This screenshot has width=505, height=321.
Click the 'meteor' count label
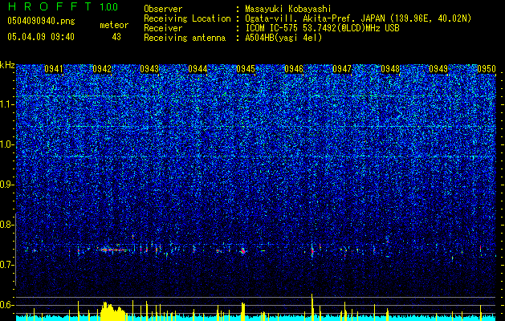tap(114, 25)
